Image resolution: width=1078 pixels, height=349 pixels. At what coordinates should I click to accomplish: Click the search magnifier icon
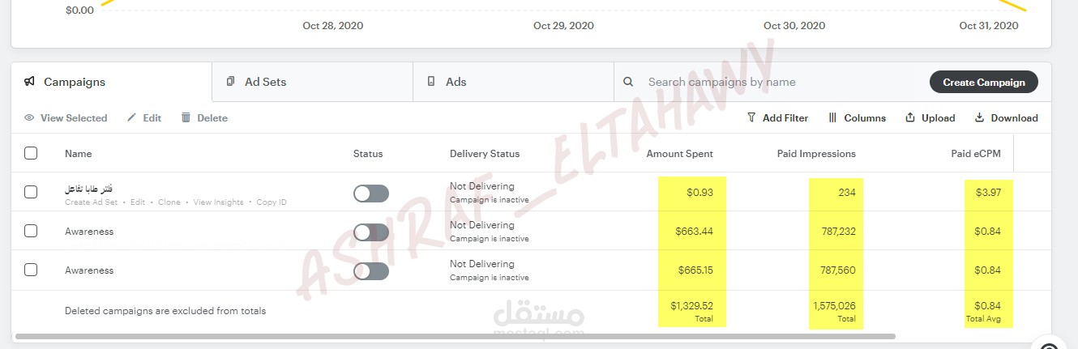tap(628, 82)
